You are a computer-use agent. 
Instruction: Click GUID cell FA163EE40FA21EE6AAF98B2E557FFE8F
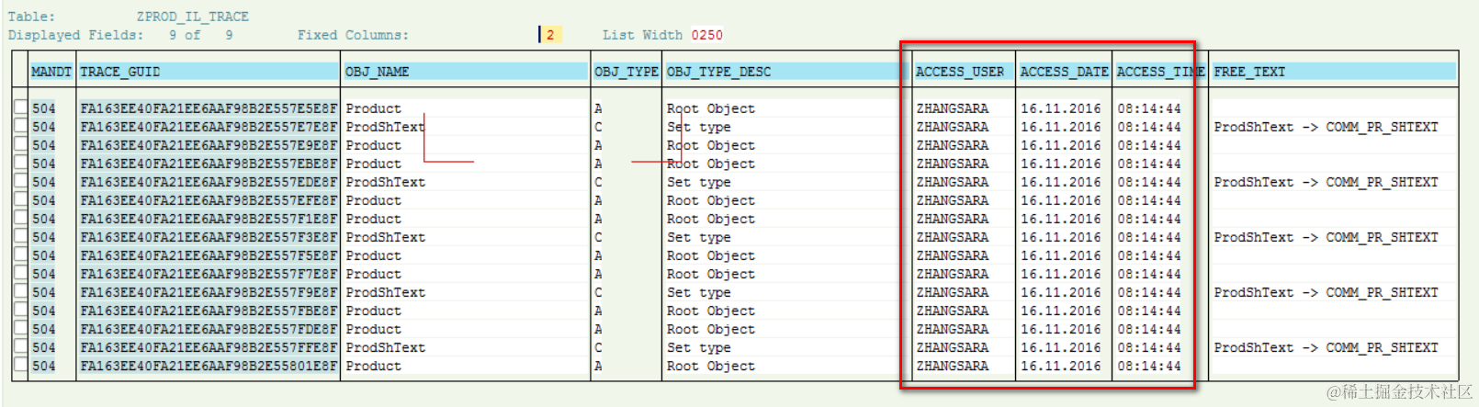pyautogui.click(x=209, y=347)
